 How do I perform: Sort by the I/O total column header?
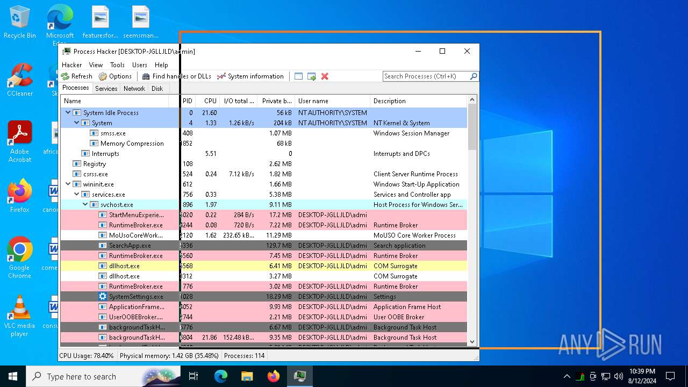coord(239,101)
